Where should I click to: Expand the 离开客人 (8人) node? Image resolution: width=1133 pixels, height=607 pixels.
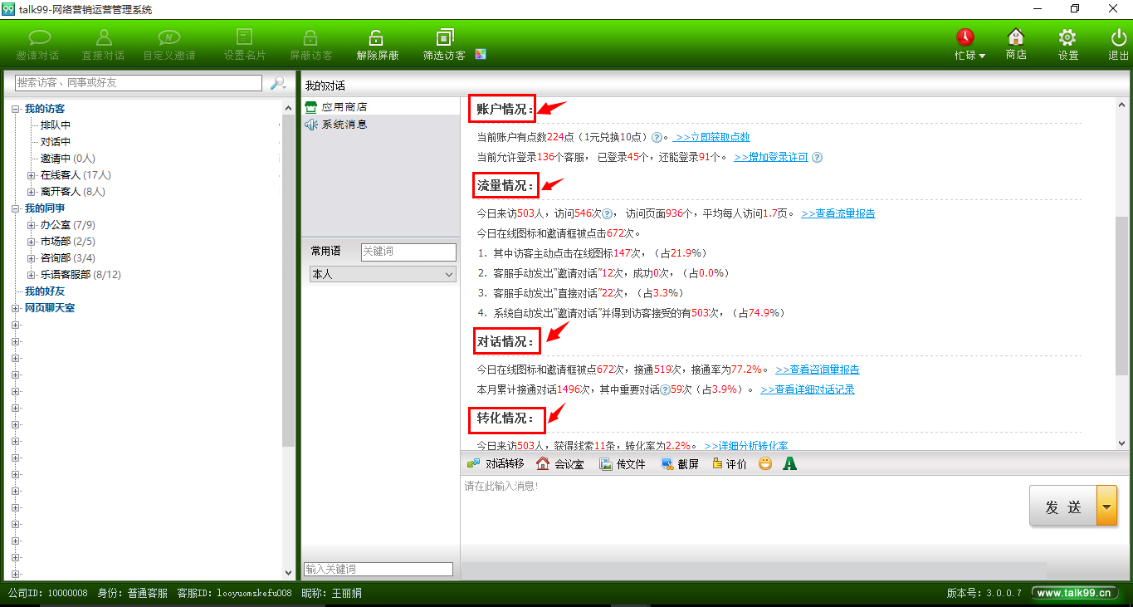coord(32,192)
